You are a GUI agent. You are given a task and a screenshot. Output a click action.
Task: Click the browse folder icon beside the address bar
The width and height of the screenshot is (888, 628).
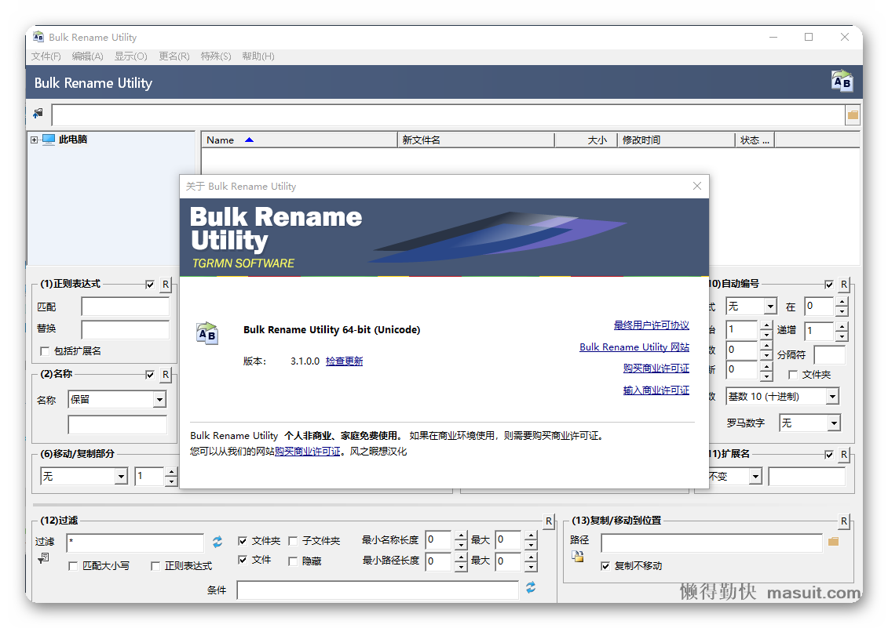853,115
